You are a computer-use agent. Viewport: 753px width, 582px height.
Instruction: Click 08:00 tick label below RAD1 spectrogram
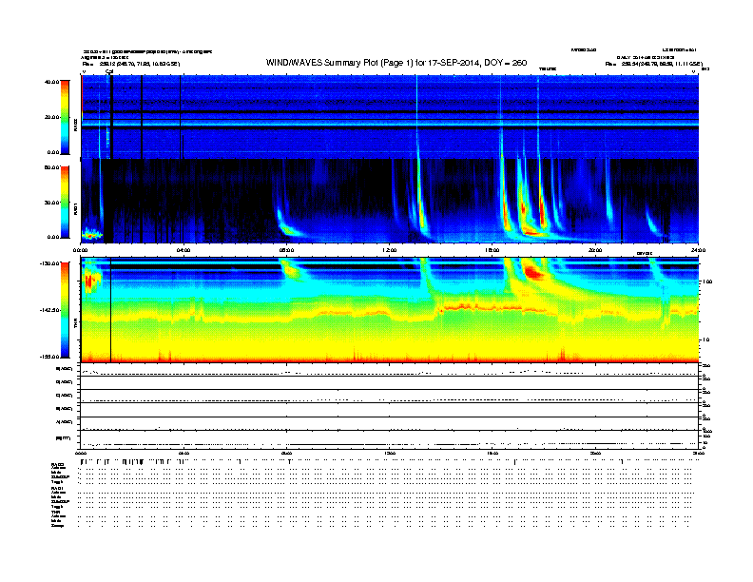[286, 250]
